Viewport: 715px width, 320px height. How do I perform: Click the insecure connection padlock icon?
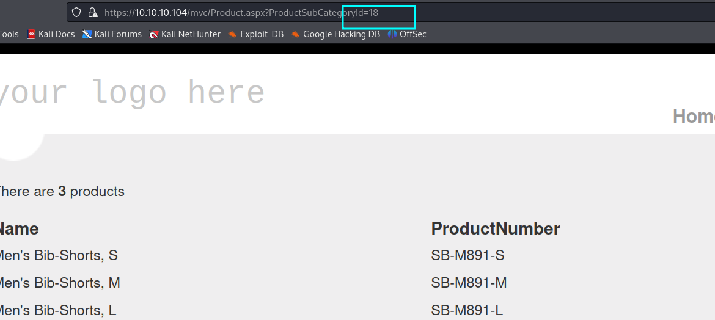click(92, 12)
